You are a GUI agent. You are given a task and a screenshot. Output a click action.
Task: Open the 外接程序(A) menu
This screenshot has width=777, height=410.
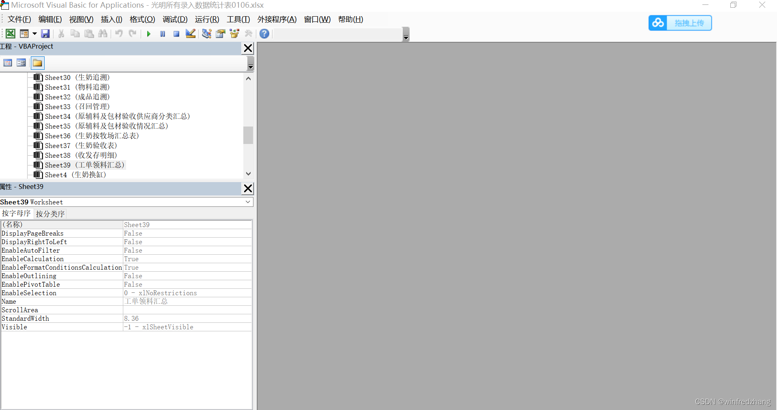click(277, 19)
